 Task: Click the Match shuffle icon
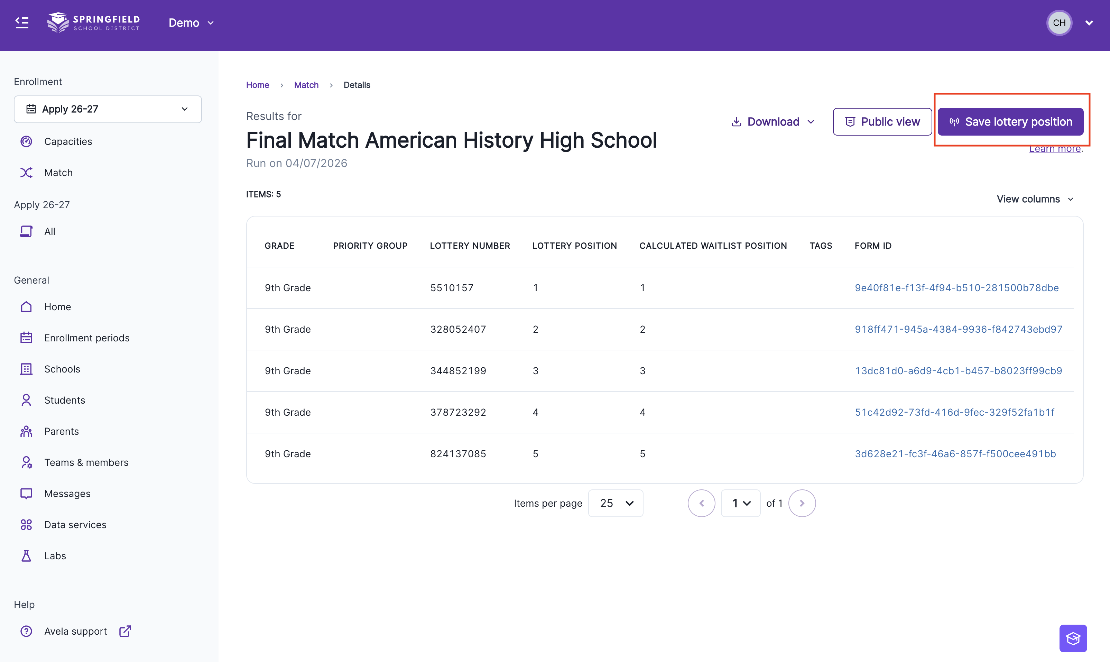[x=26, y=173]
